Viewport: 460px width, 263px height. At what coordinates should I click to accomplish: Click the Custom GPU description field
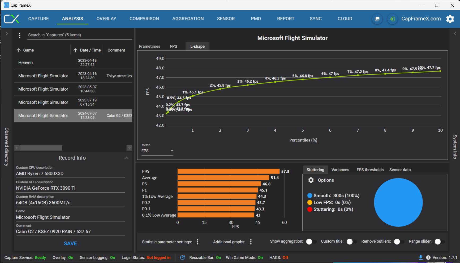click(70, 188)
